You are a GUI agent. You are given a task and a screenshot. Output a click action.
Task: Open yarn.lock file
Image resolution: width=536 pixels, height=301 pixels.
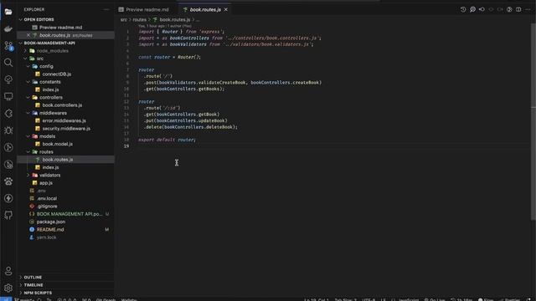click(46, 237)
